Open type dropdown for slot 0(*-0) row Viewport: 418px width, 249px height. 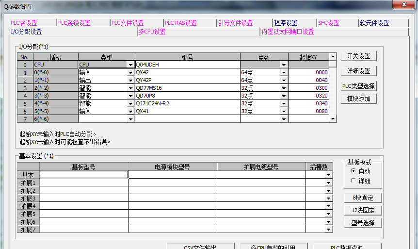coord(130,72)
